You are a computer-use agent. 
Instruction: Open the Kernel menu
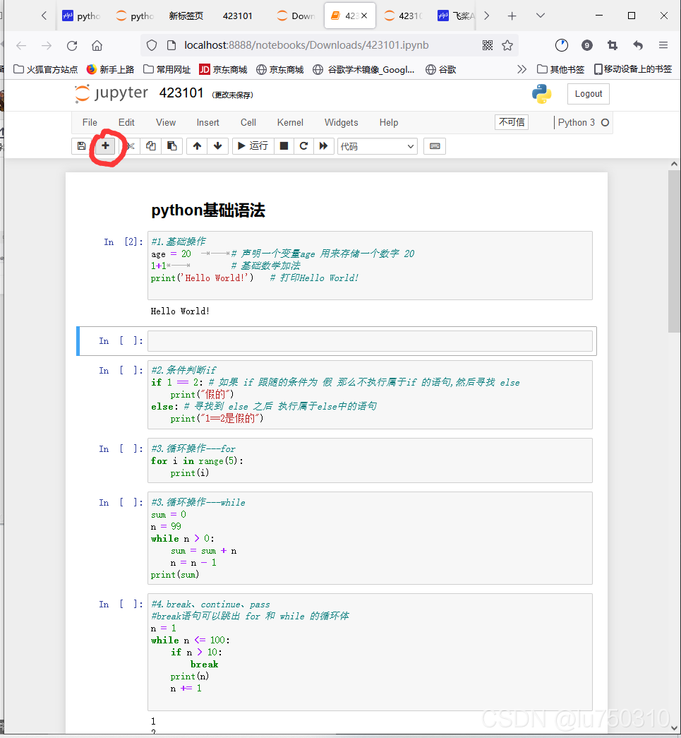click(x=290, y=122)
